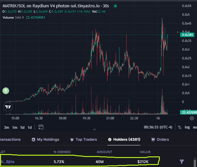Image resolution: width=197 pixels, height=167 pixels.
Task: Collapse chart panel with chevron arrow
Action: 94,129
